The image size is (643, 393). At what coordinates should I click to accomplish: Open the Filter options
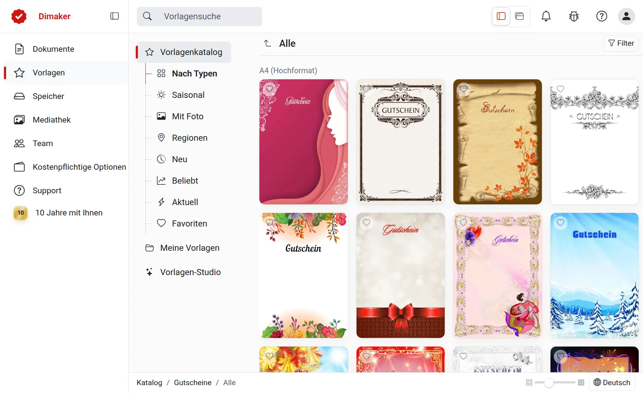[x=621, y=43]
